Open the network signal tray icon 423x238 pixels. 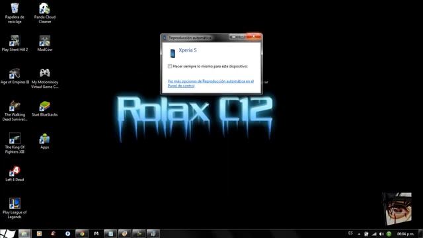coord(374,234)
